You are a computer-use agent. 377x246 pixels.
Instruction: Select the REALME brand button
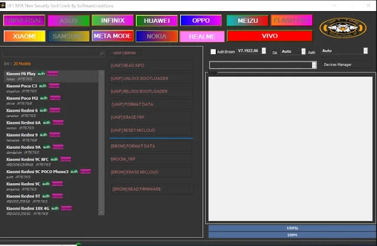[202, 36]
